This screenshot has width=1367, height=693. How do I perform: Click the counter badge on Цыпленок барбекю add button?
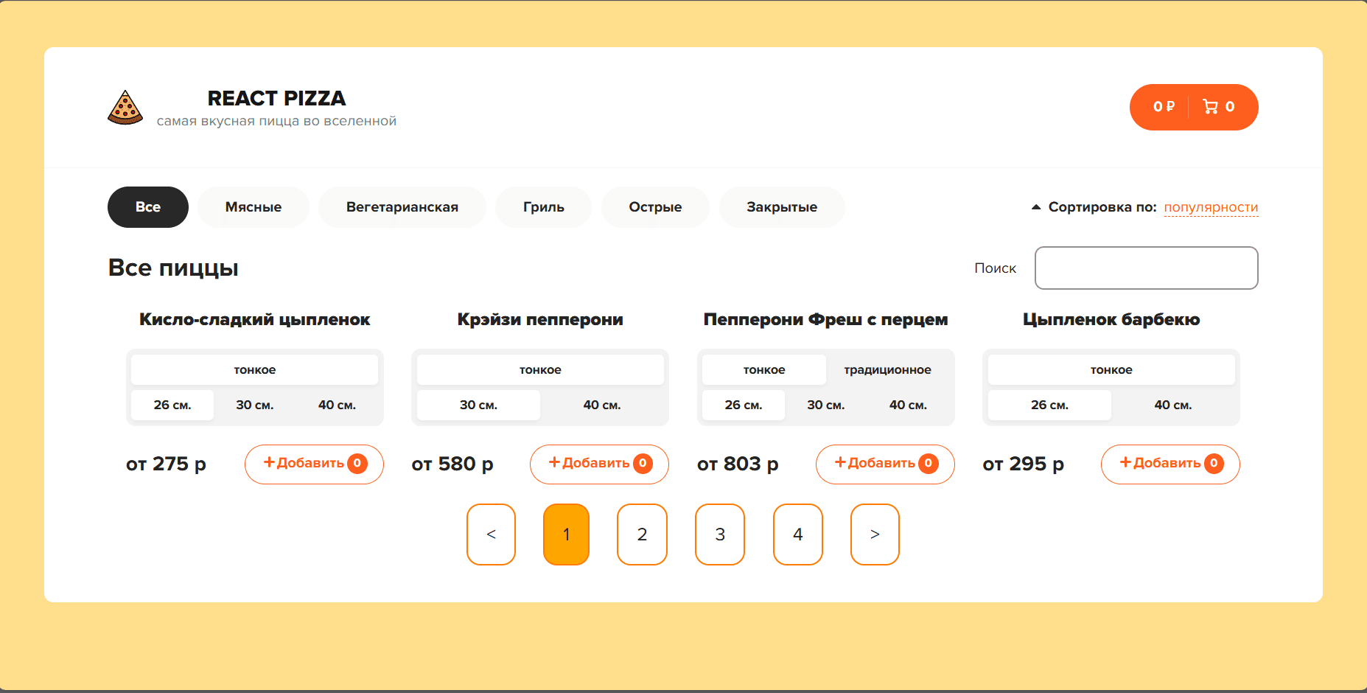[1212, 464]
